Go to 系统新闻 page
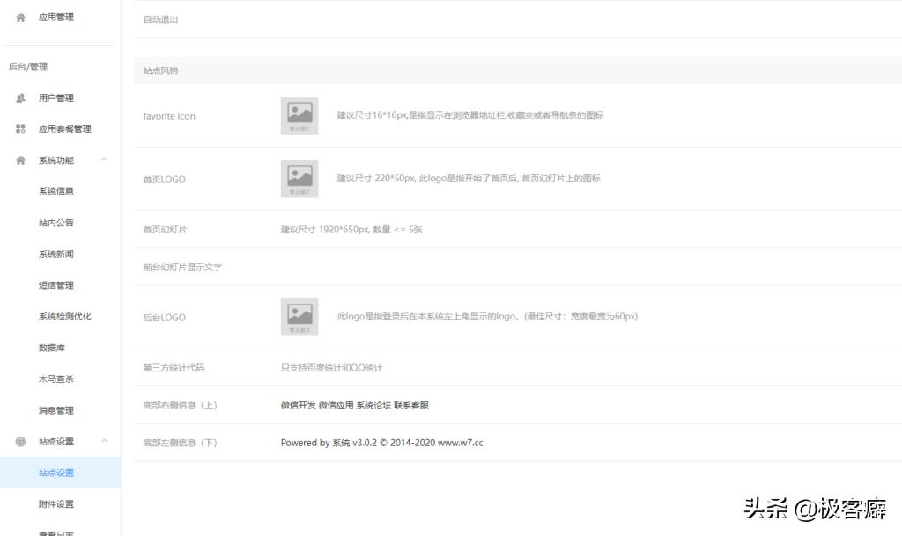The image size is (902, 536). (x=55, y=254)
